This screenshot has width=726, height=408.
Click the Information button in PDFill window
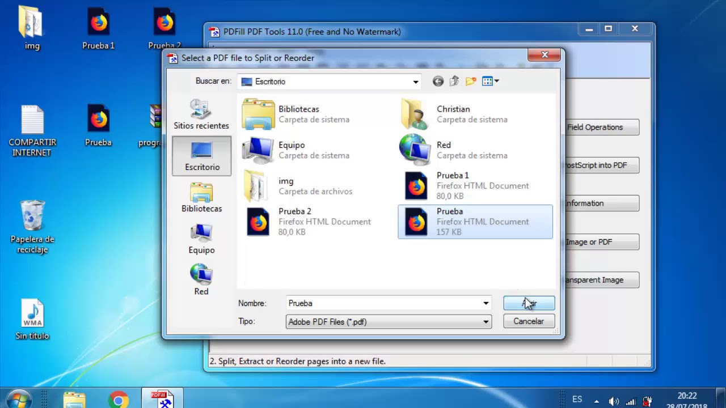602,203
